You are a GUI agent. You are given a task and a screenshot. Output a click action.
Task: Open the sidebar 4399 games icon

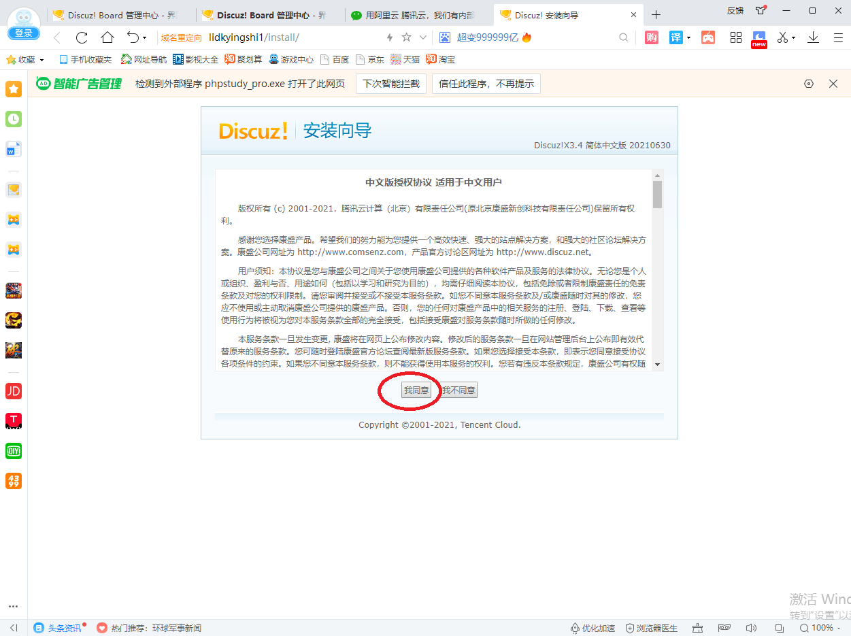(x=14, y=481)
